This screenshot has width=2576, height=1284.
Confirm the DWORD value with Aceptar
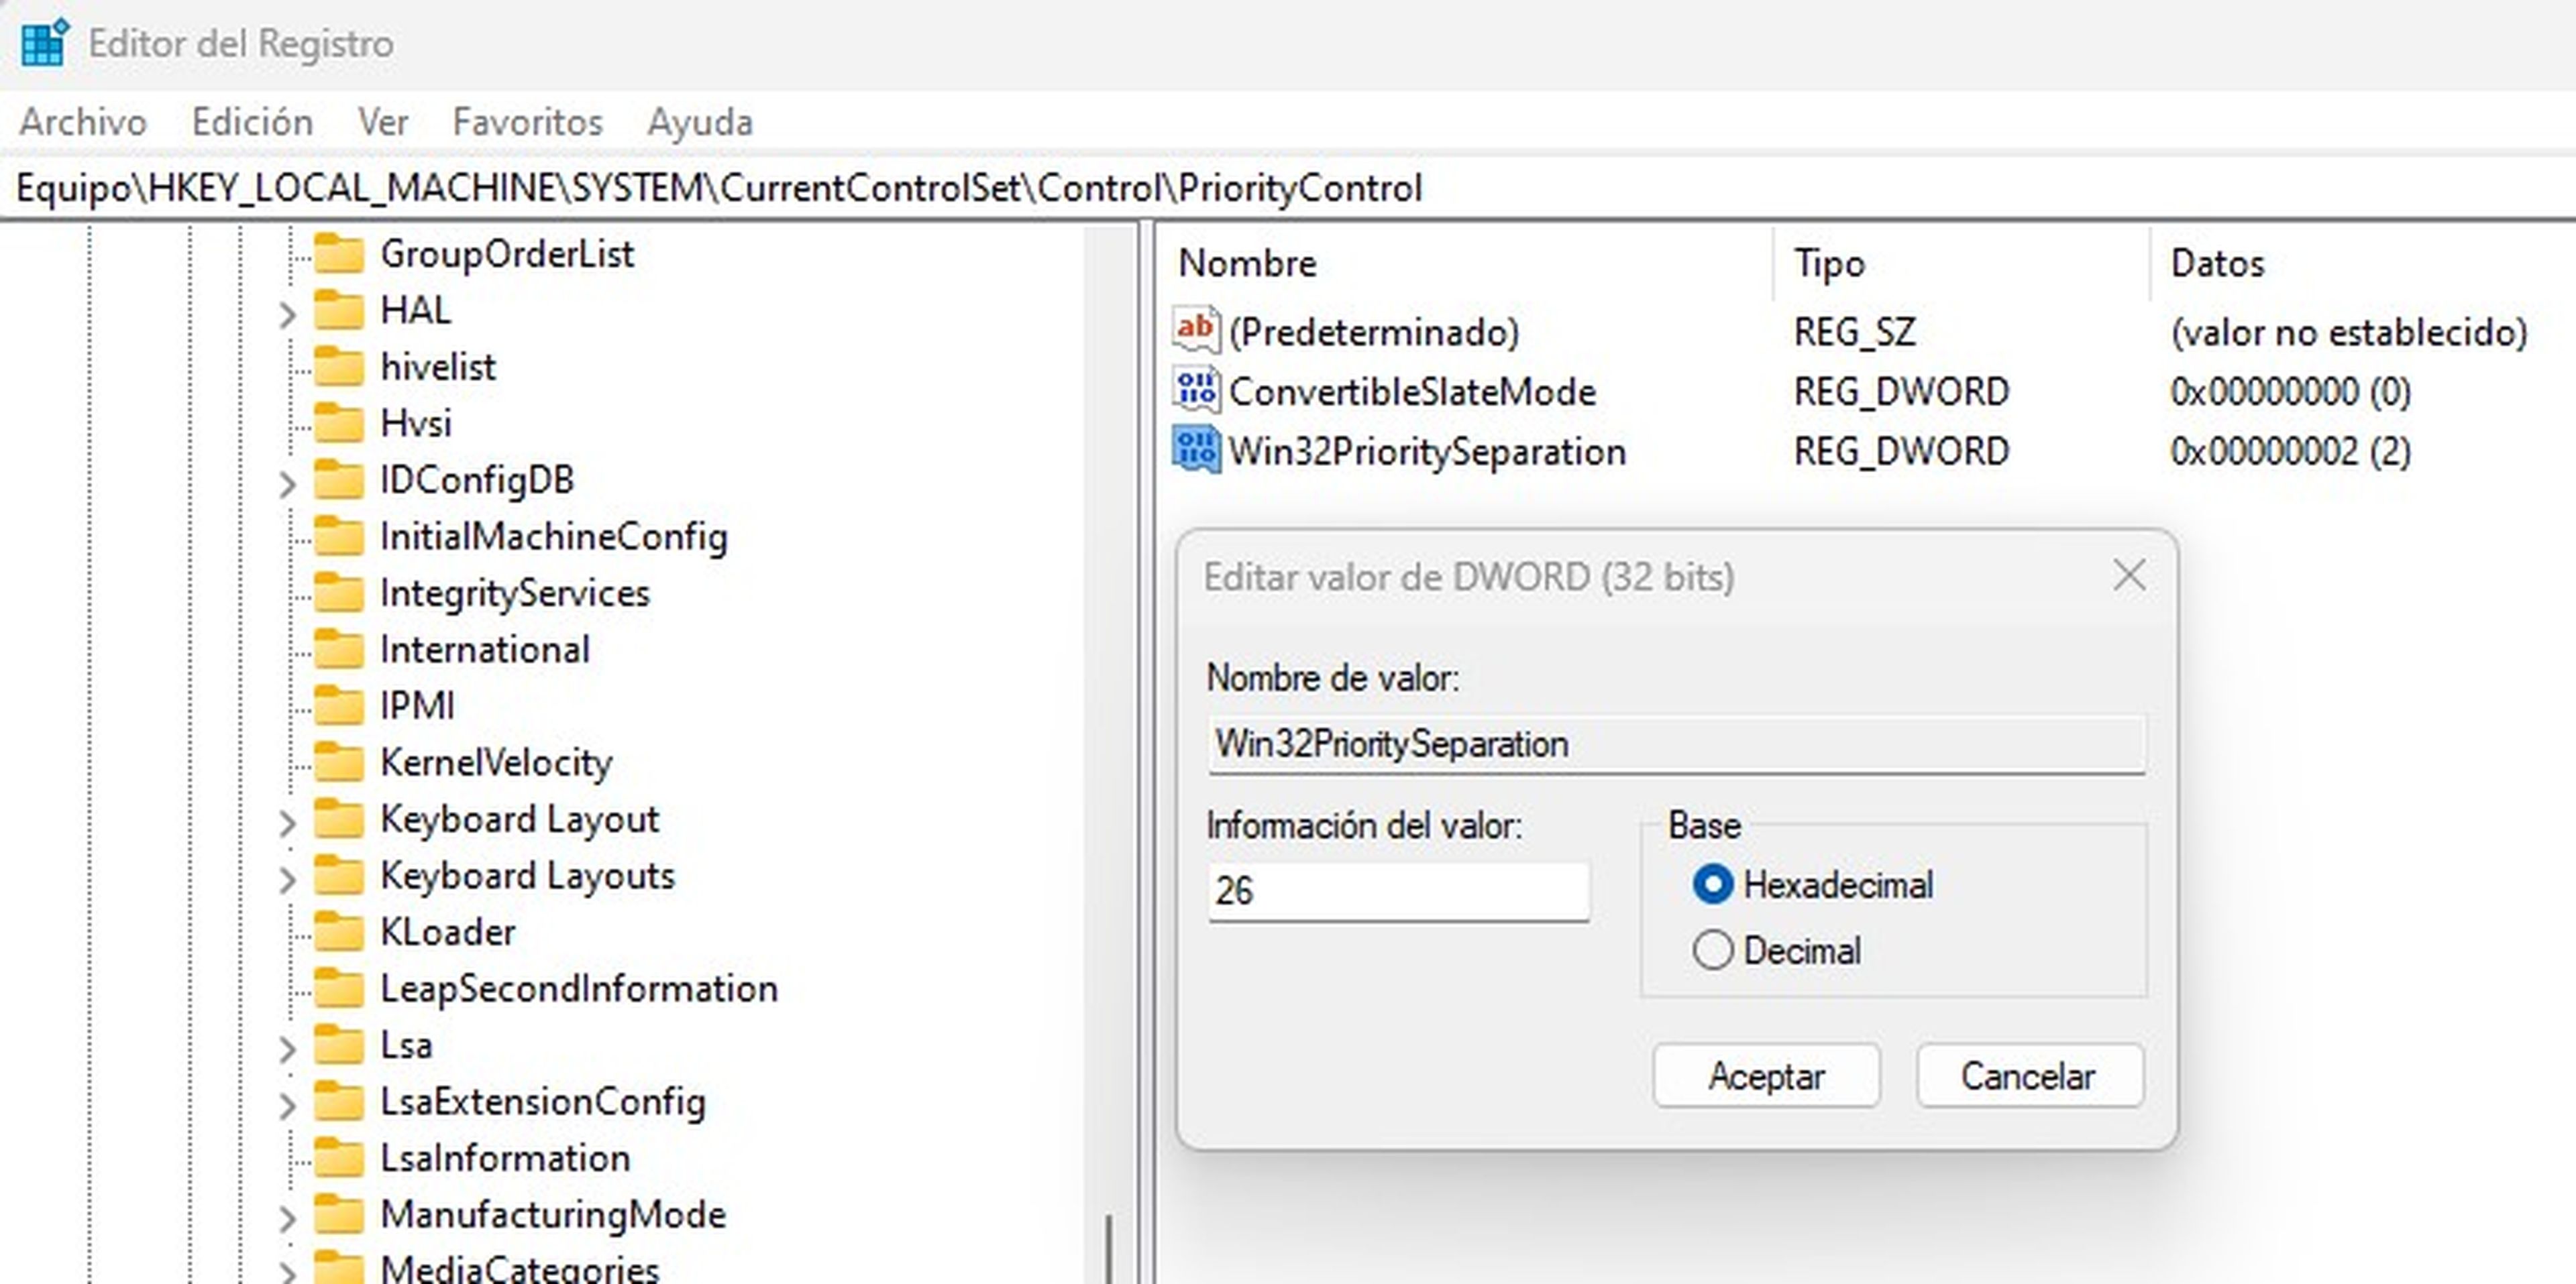click(1766, 1076)
